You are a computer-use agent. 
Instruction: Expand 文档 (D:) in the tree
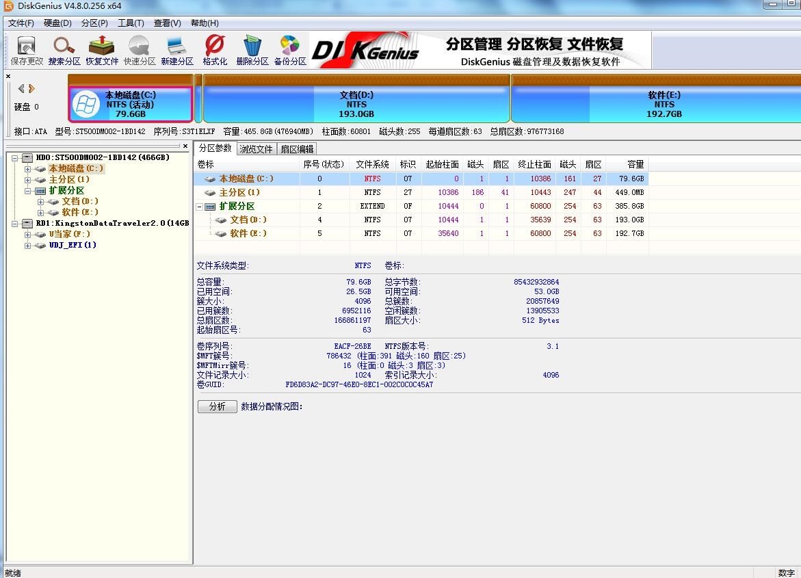[40, 202]
